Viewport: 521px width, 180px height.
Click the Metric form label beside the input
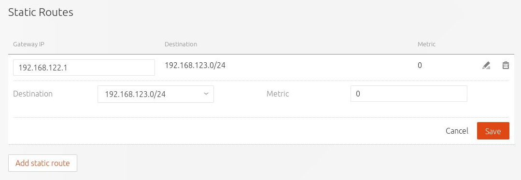pos(278,94)
